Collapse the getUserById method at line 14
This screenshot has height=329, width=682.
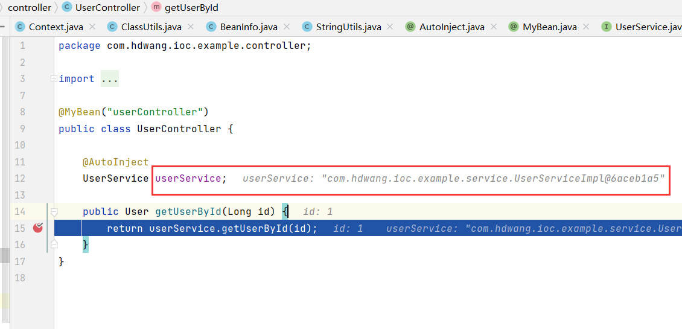[54, 212]
